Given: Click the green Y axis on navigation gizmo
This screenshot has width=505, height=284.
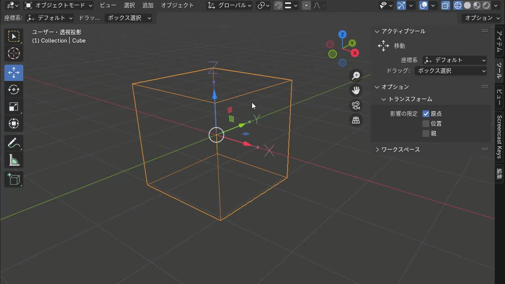Looking at the screenshot, I should click(x=352, y=43).
